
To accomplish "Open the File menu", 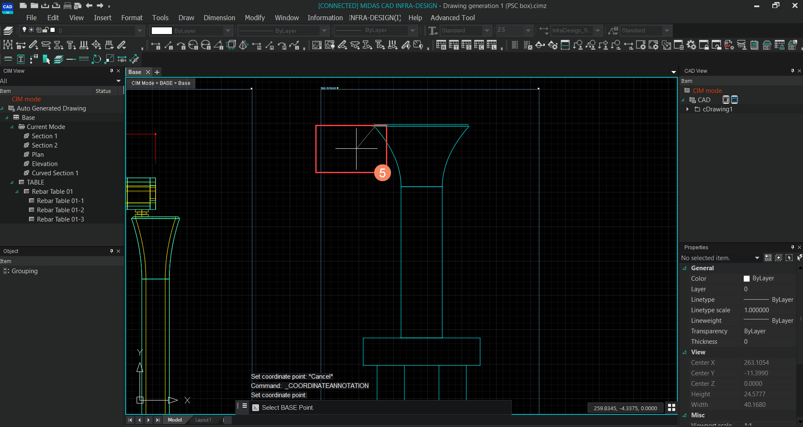I will coord(31,18).
